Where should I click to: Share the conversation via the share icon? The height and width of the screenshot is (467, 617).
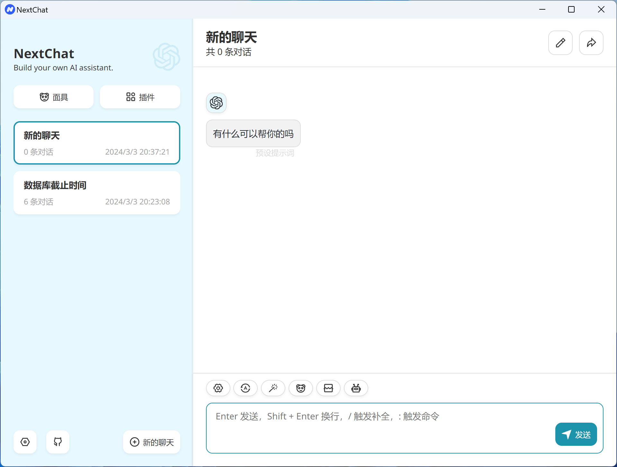tap(591, 42)
